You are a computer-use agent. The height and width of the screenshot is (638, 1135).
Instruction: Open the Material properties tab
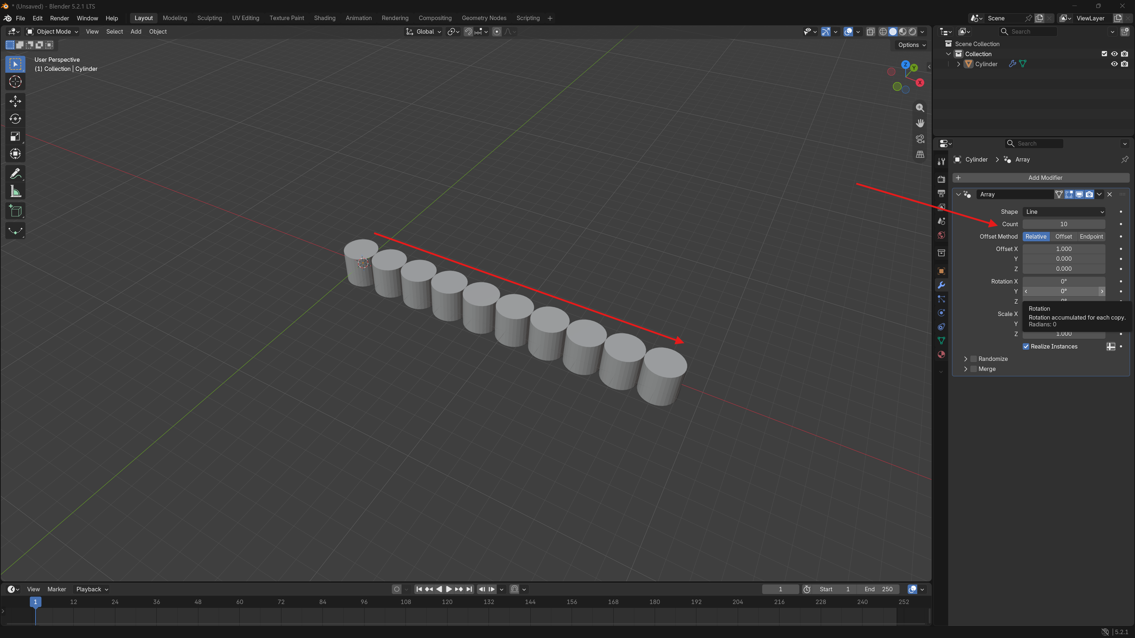941,355
